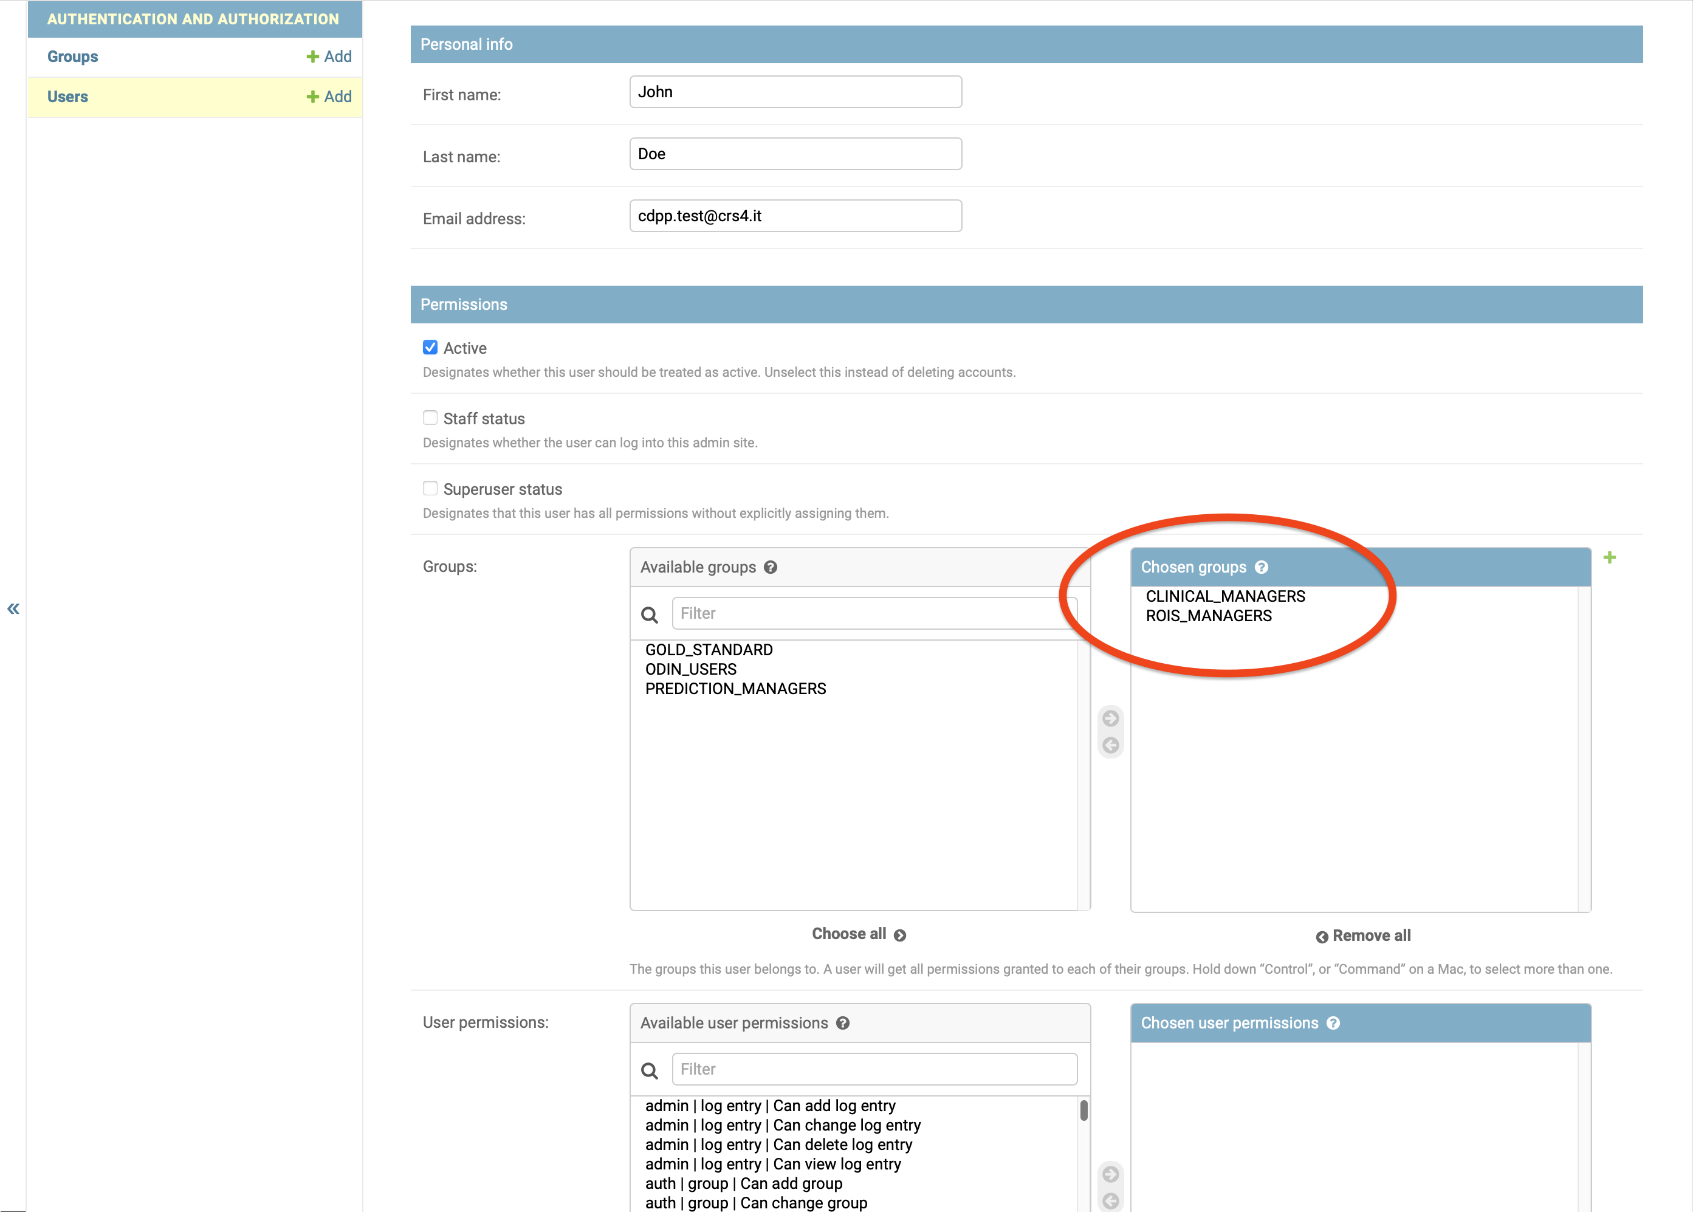1693x1212 pixels.
Task: Uncheck the Active checkbox
Action: [x=430, y=347]
